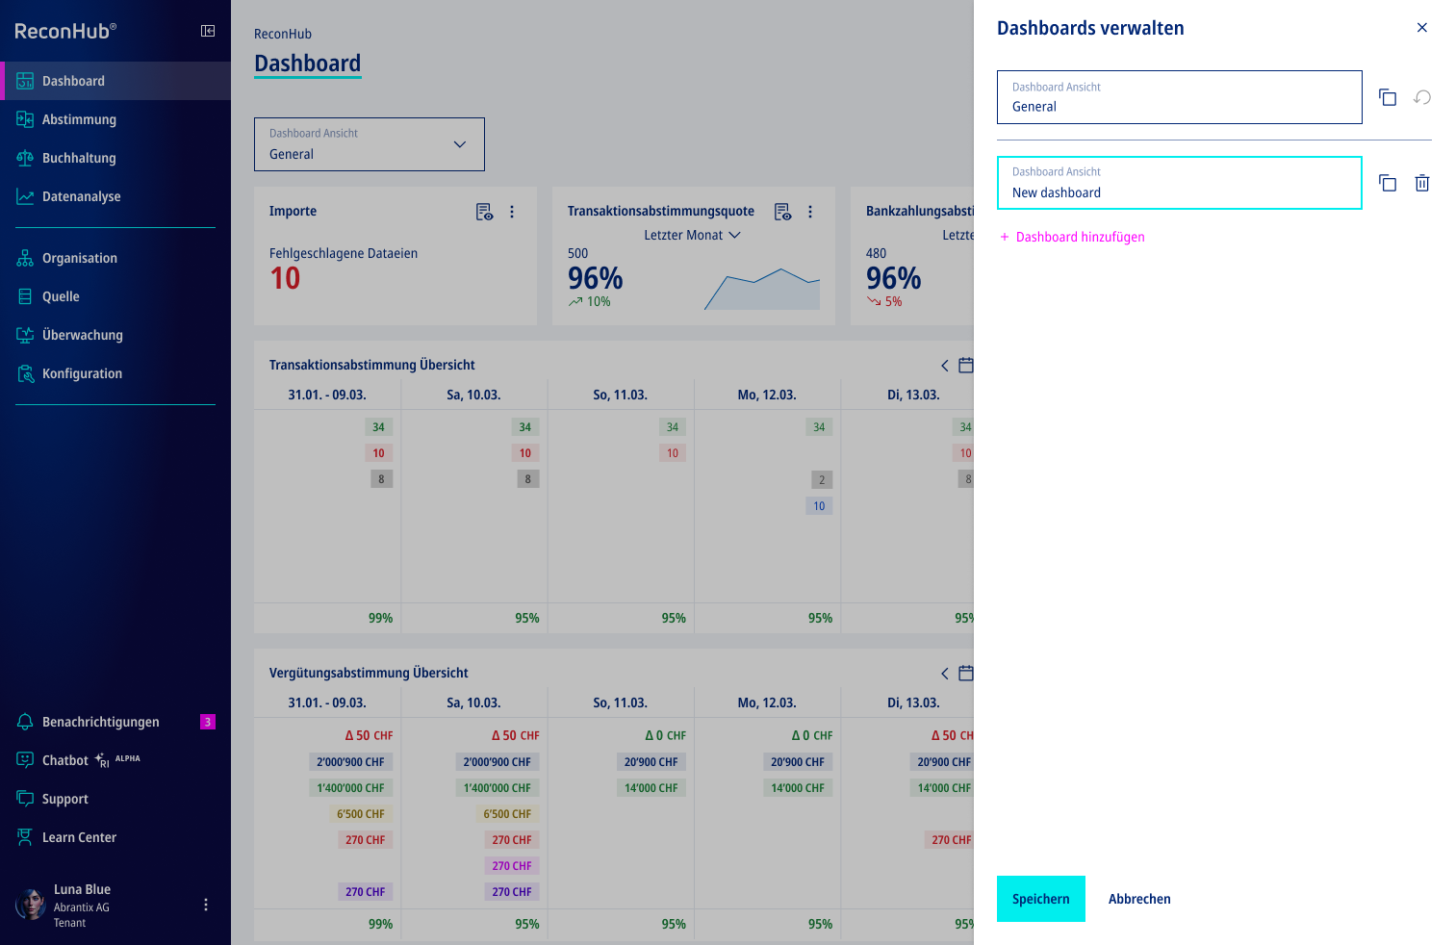Click Abbrechen to cancel changes

point(1139,899)
